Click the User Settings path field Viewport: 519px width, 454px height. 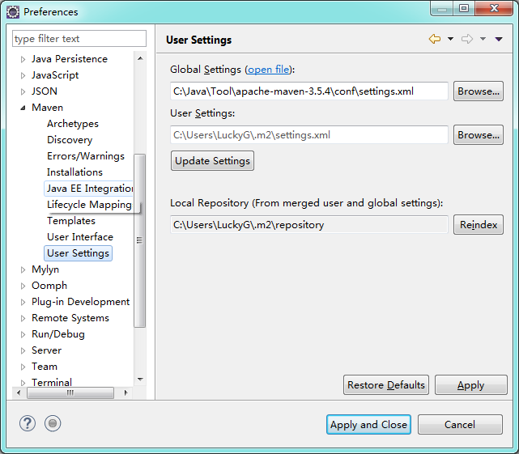(x=309, y=134)
